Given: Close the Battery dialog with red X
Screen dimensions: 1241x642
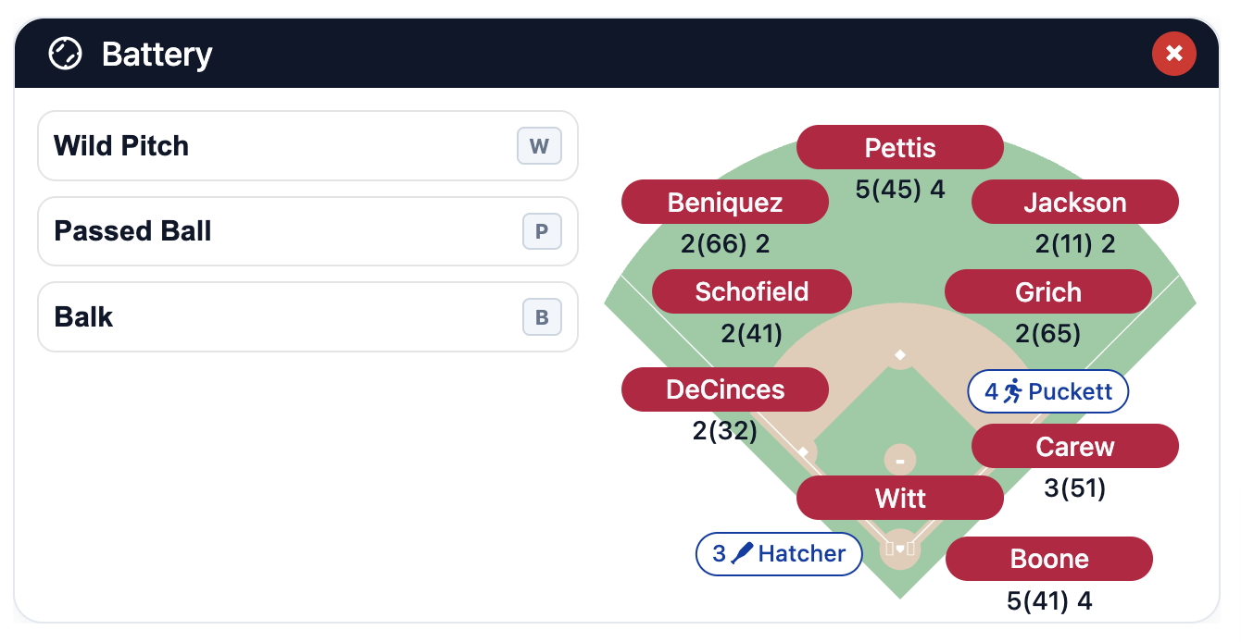Looking at the screenshot, I should point(1173,54).
